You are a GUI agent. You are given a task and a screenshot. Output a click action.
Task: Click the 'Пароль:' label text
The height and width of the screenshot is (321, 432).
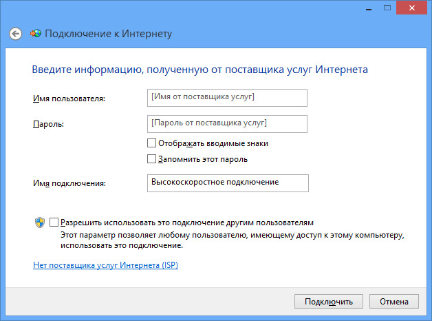coord(47,125)
